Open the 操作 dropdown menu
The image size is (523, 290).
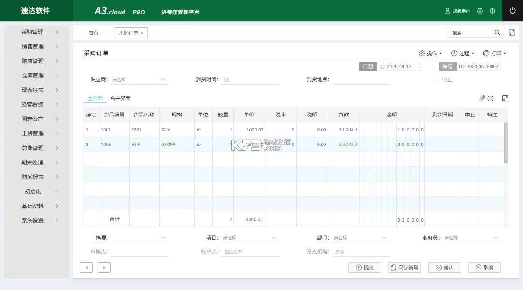pyautogui.click(x=431, y=53)
